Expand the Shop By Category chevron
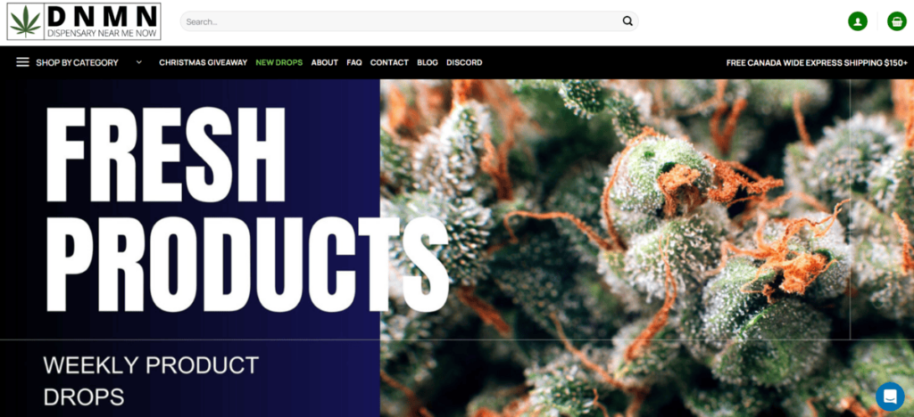Screen dimensions: 914x417 click(x=138, y=62)
